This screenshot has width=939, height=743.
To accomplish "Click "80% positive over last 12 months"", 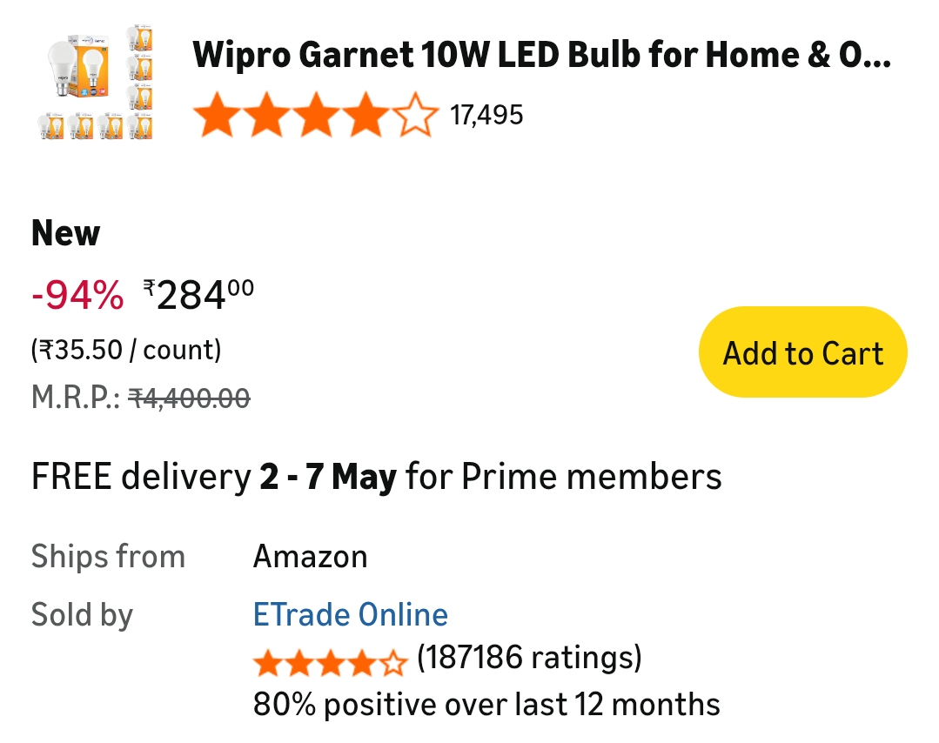I will [x=486, y=703].
